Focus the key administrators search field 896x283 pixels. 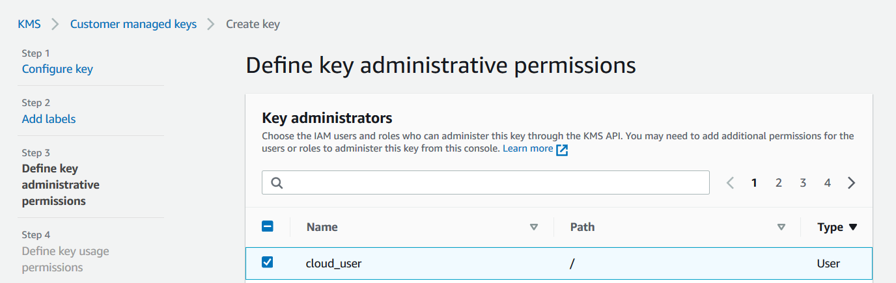[495, 183]
